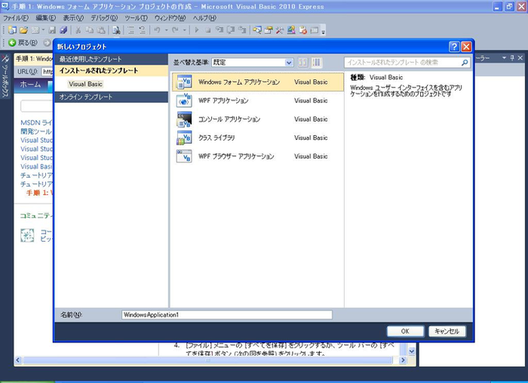This screenshot has width=528, height=383.
Task: Select コンソール アプリケーション template
Action: [258, 119]
